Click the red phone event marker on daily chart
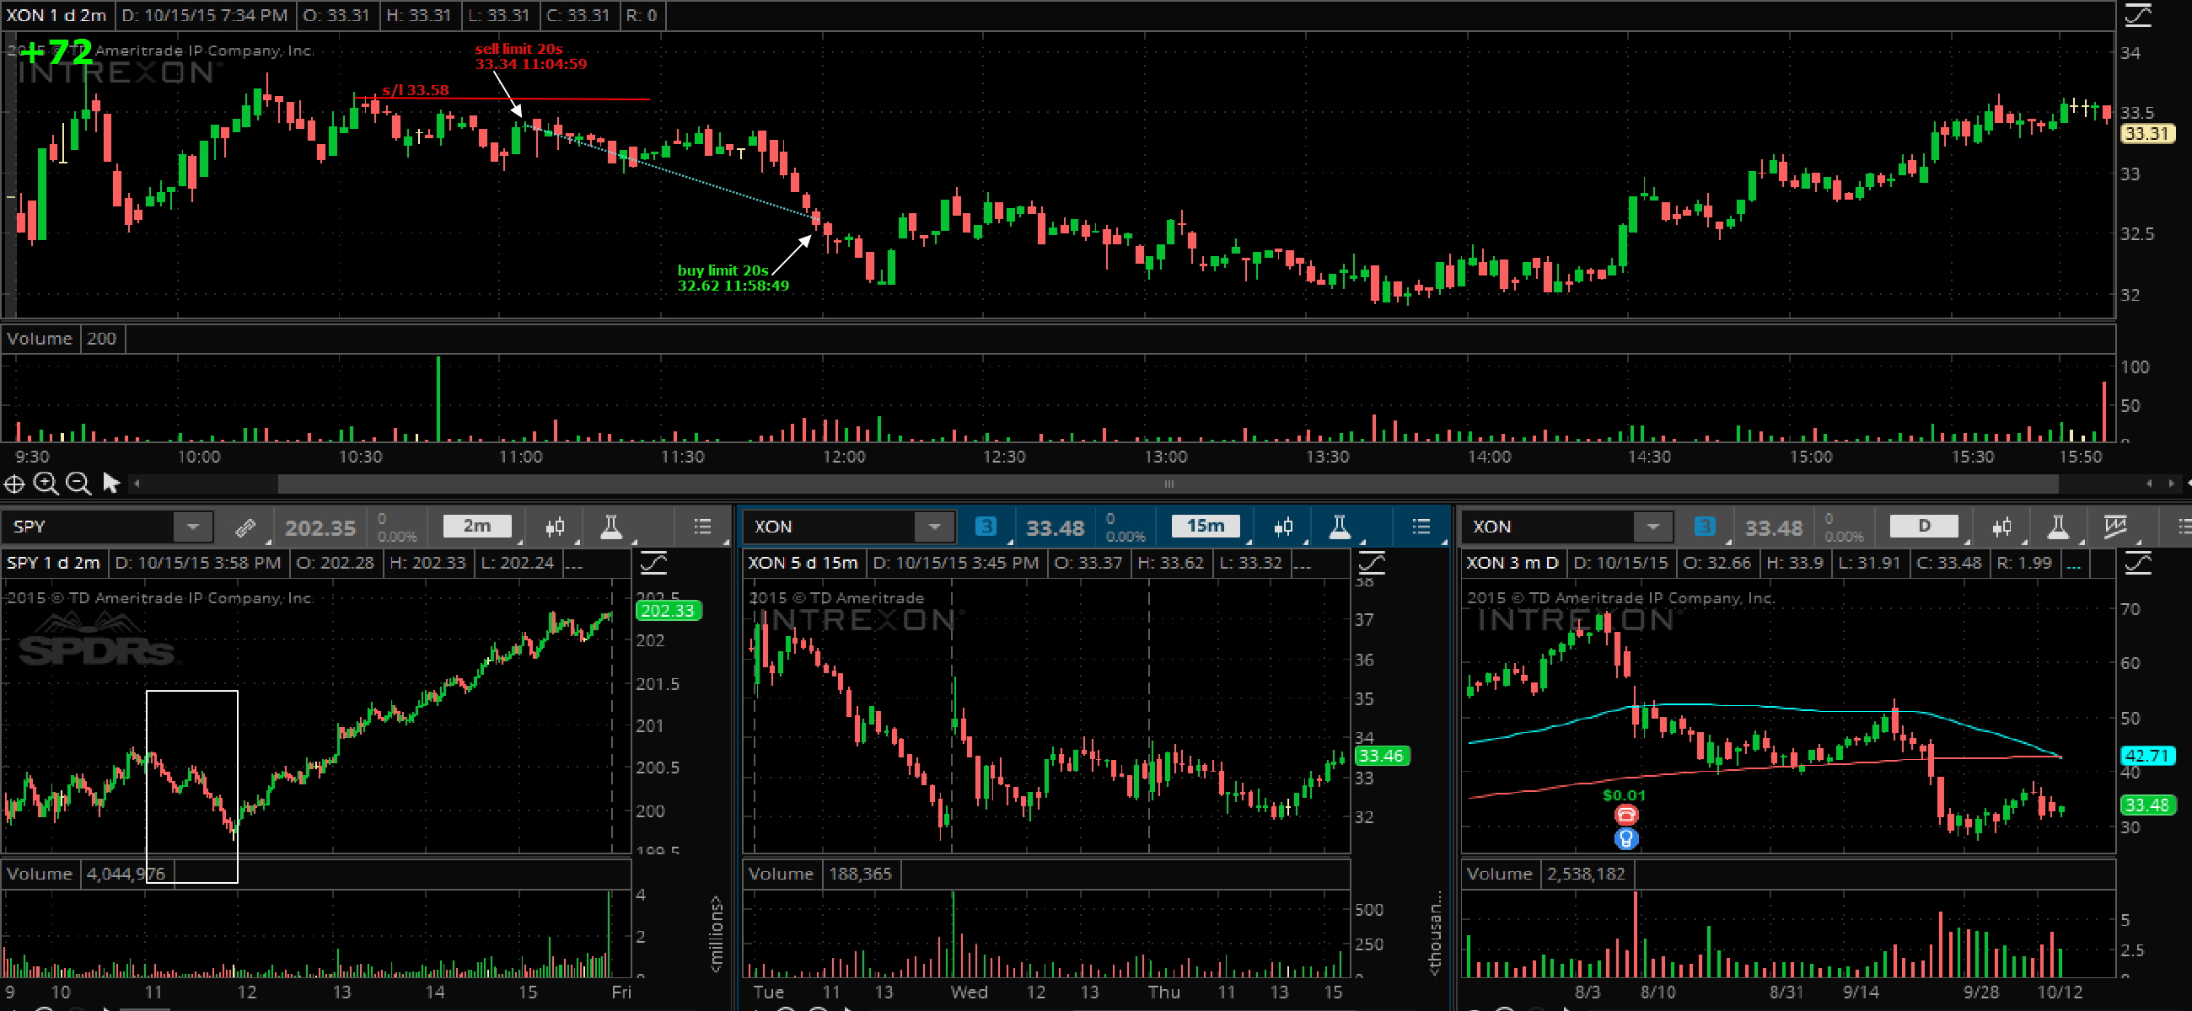 (x=1626, y=815)
